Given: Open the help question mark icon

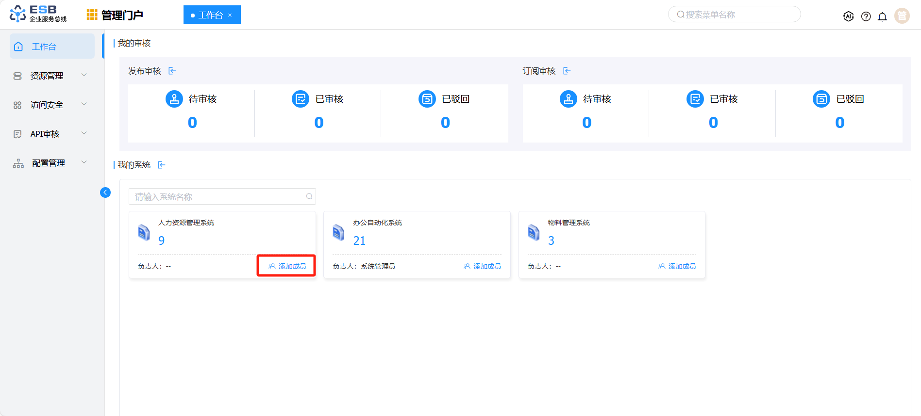Looking at the screenshot, I should (866, 16).
